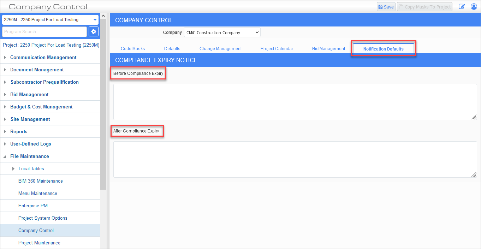Open BIM 360 Maintenance
Viewport: 481px width, 249px height.
point(41,181)
